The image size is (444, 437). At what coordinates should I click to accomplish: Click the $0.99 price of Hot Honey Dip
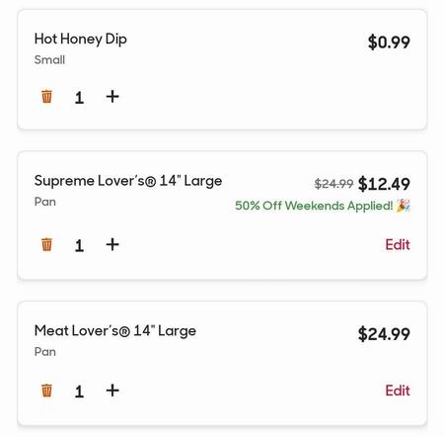(x=389, y=43)
